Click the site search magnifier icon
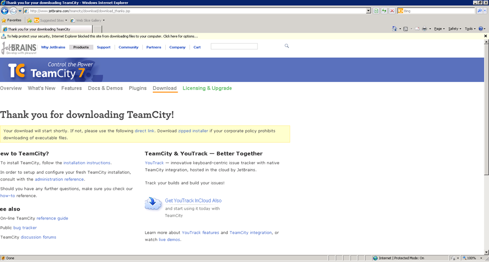Viewport: 489px width, 262px height. pos(287,46)
